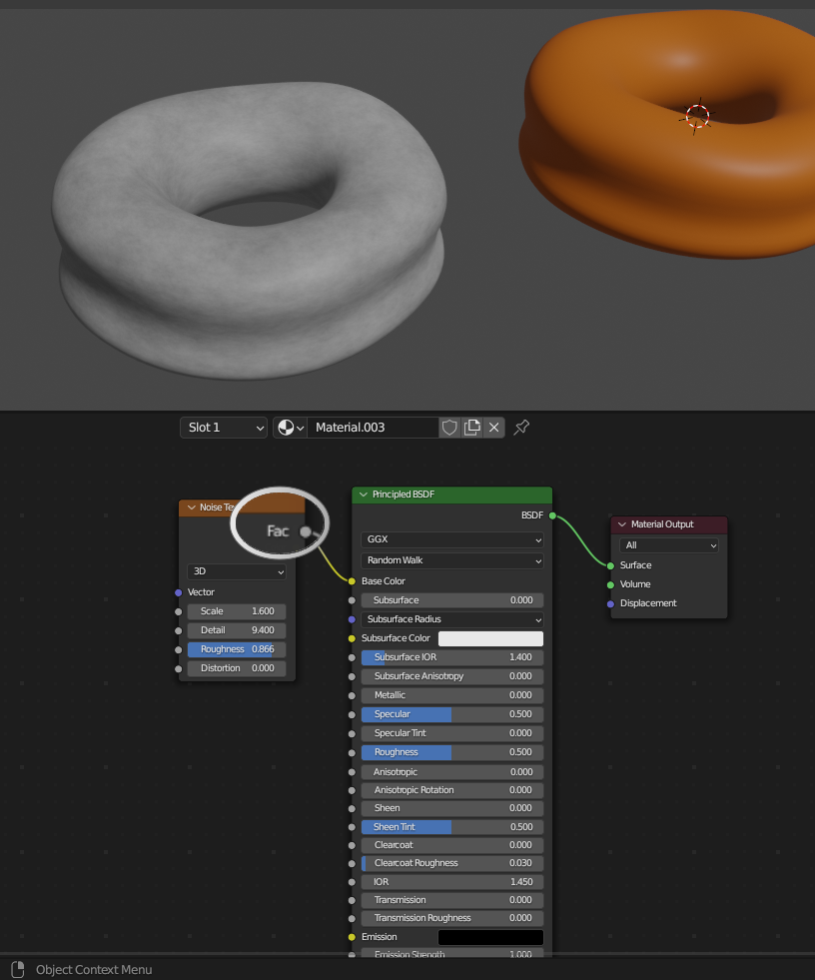The image size is (815, 980).
Task: Open the 3D dimensions dropdown
Action: (237, 571)
